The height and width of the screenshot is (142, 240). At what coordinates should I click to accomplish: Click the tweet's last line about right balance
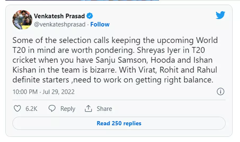point(113,80)
